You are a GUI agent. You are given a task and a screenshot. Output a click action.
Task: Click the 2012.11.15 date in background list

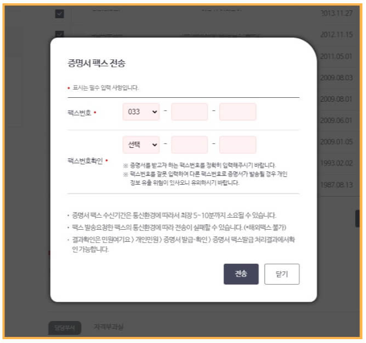tap(336, 35)
